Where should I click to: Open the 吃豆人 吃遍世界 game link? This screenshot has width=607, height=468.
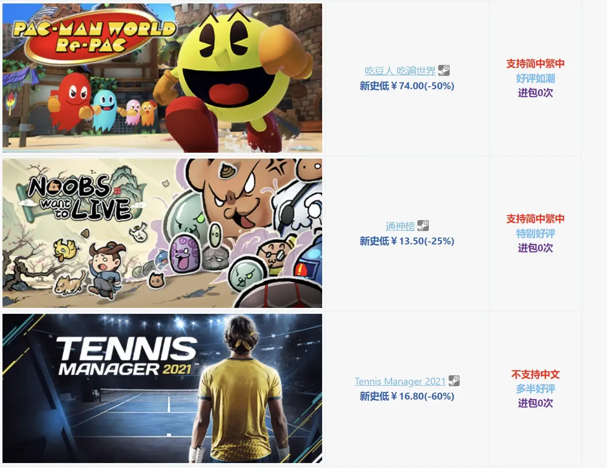point(400,71)
